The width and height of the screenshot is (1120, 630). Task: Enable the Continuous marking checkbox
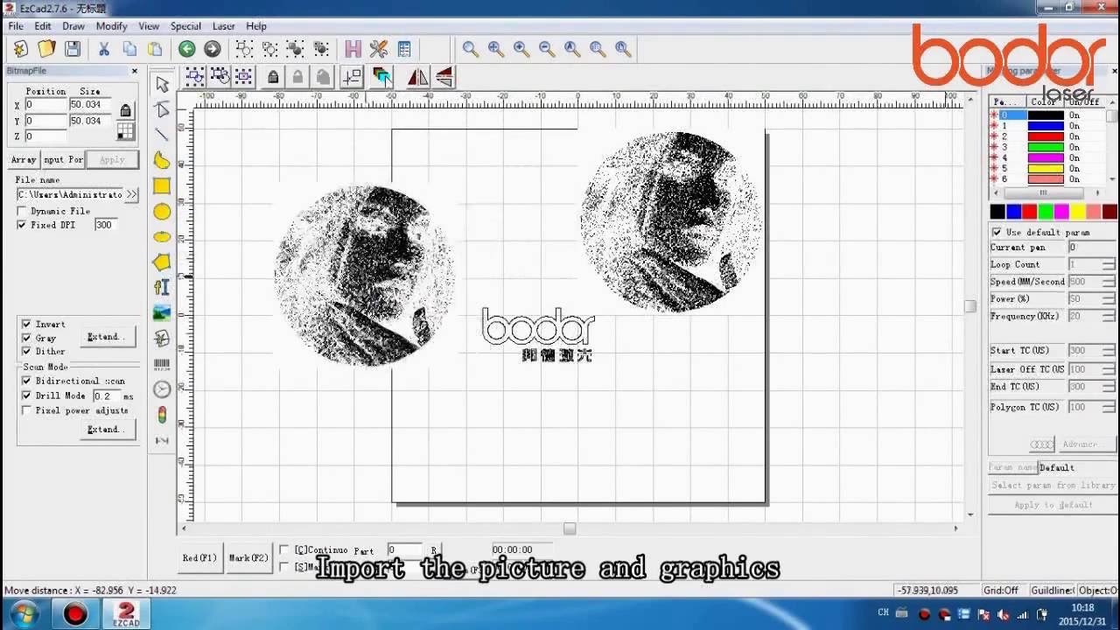point(283,549)
